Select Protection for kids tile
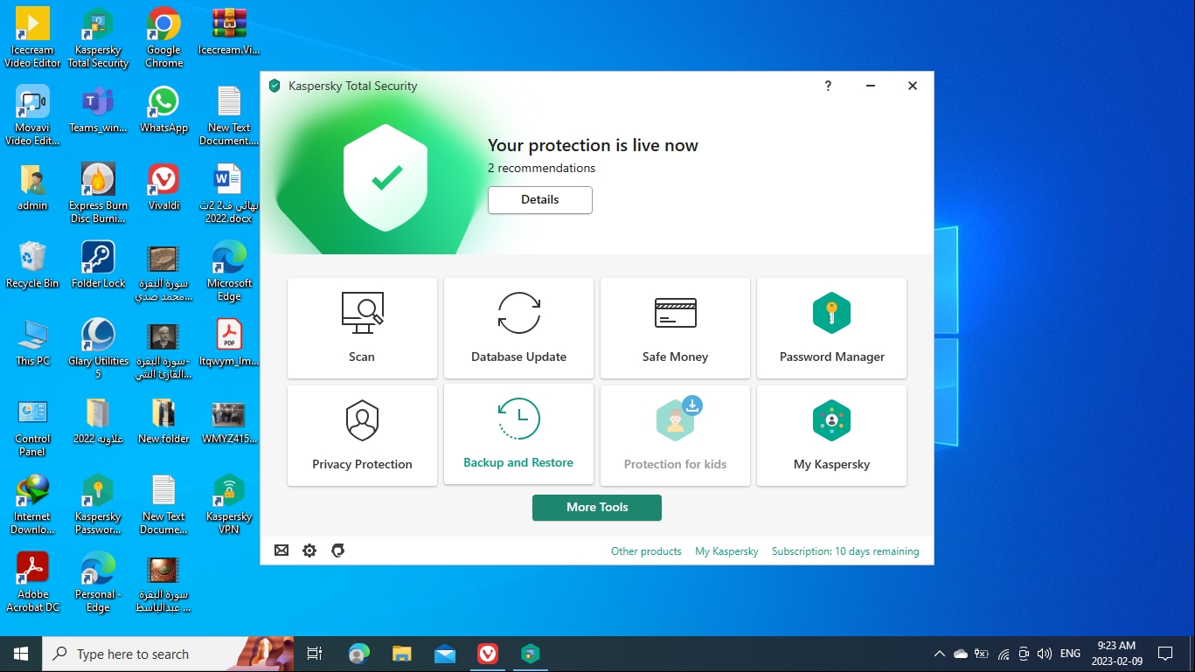Viewport: 1195px width, 672px height. (675, 435)
